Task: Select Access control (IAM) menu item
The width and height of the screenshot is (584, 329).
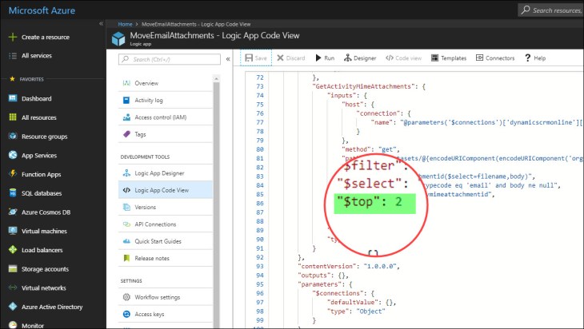Action: coord(160,117)
